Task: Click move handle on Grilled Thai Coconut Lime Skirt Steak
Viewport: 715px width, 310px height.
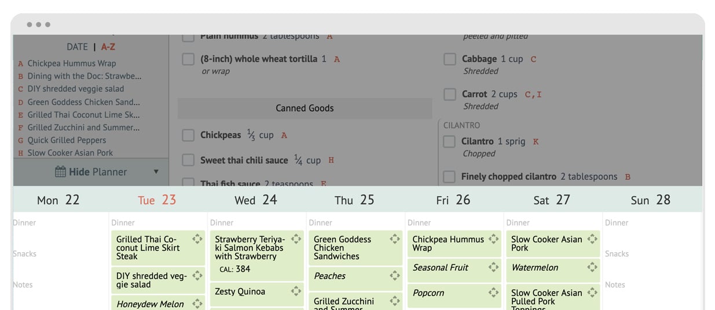Action: coord(197,239)
